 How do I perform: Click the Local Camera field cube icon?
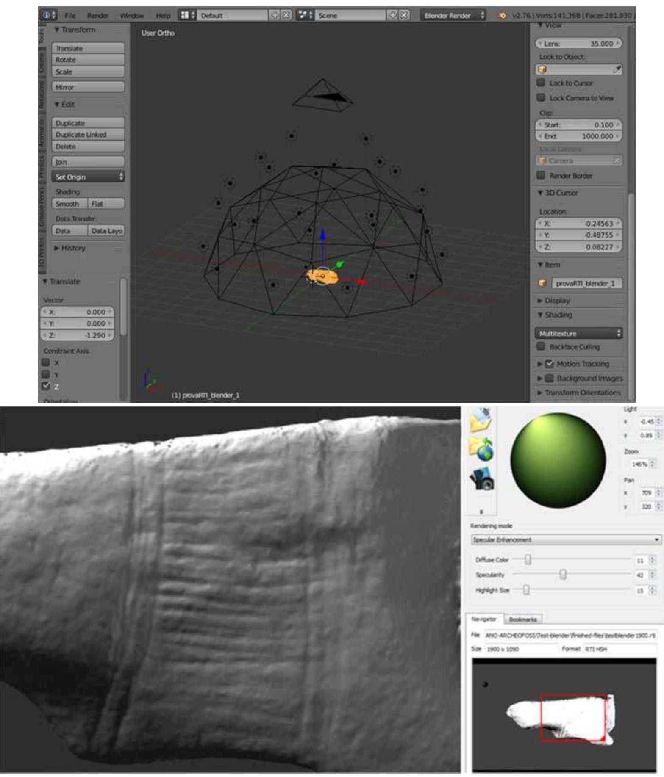(542, 160)
